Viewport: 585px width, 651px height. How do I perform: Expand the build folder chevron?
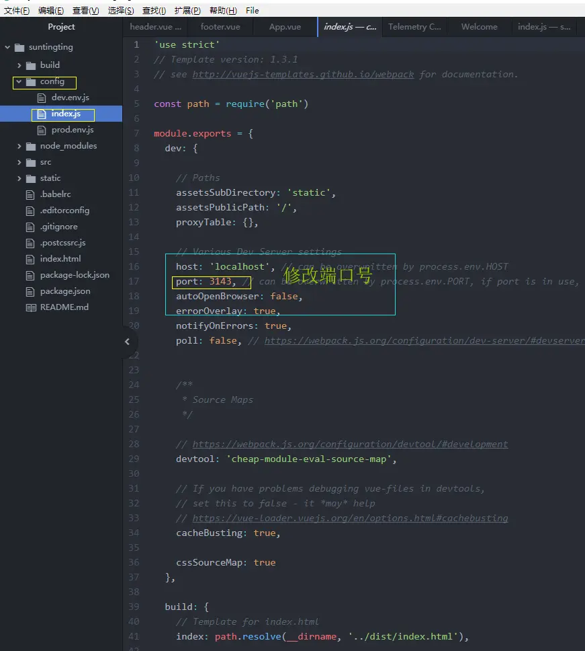click(x=19, y=66)
